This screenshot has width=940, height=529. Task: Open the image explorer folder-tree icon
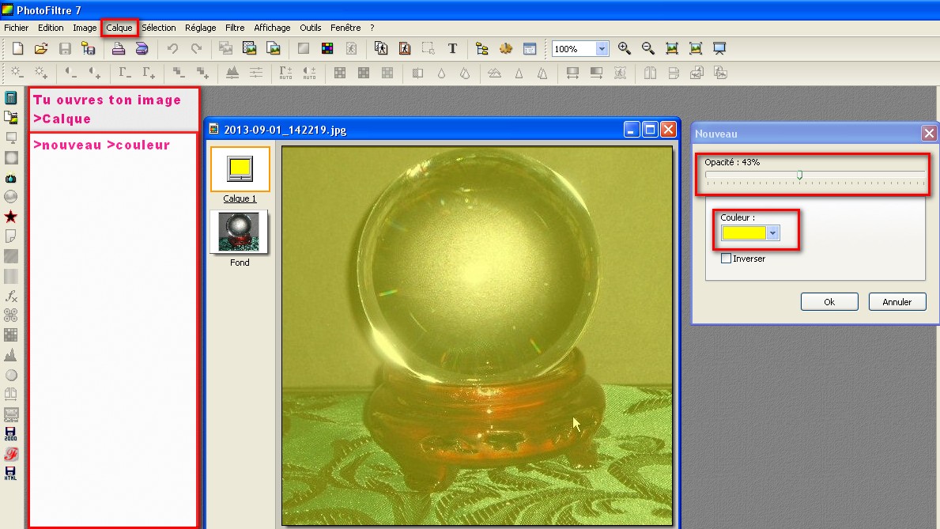coord(482,48)
